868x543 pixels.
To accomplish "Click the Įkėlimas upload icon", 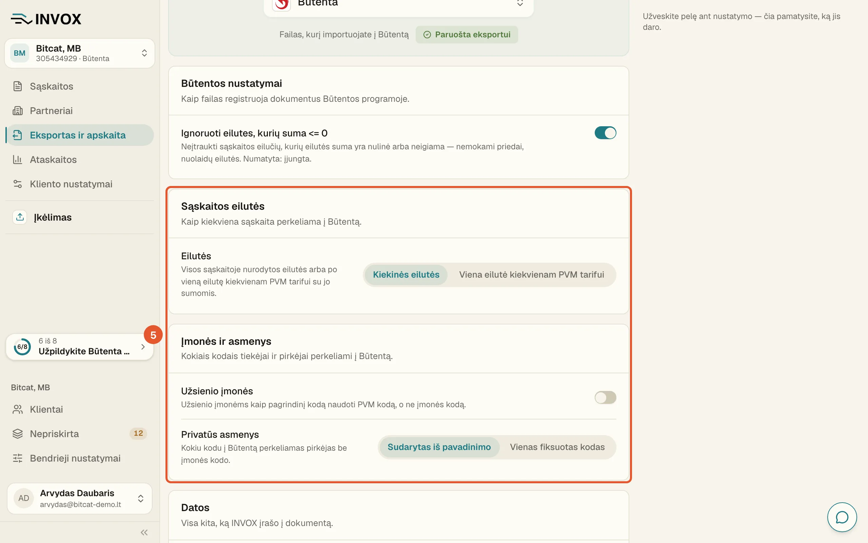I will click(x=20, y=217).
